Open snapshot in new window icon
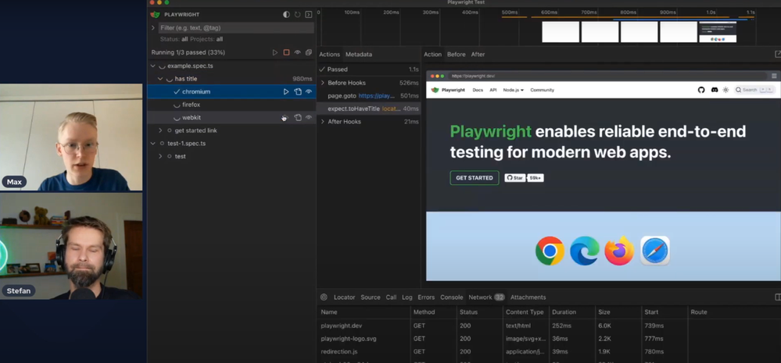The height and width of the screenshot is (363, 781). pyautogui.click(x=778, y=54)
